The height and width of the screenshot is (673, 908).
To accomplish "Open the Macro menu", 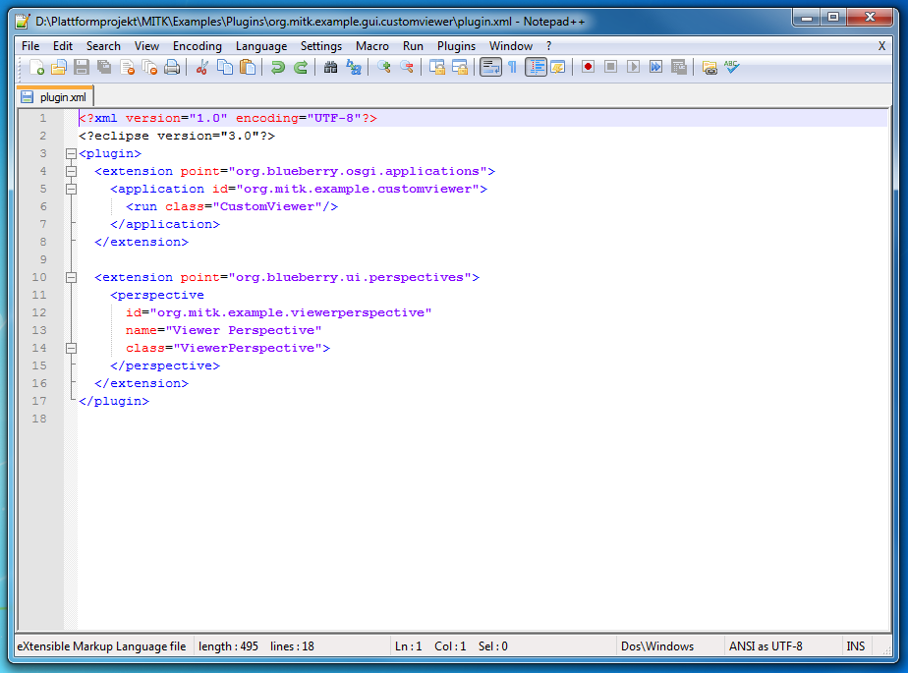I will tap(371, 46).
